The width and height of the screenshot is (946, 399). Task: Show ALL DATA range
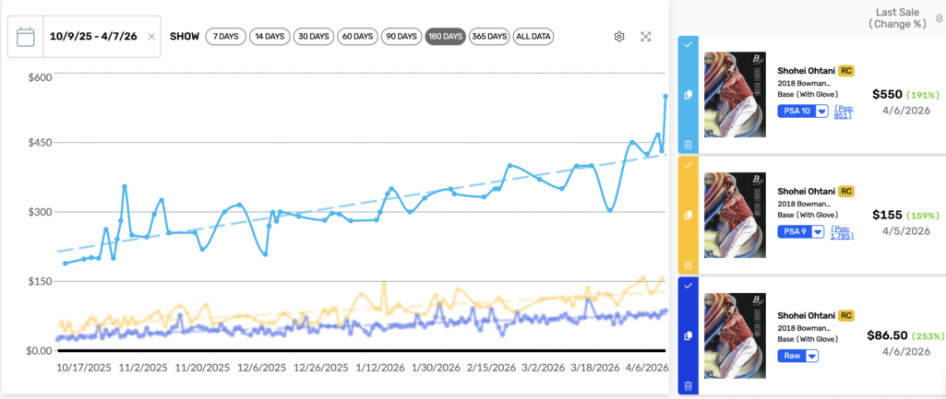pos(534,37)
